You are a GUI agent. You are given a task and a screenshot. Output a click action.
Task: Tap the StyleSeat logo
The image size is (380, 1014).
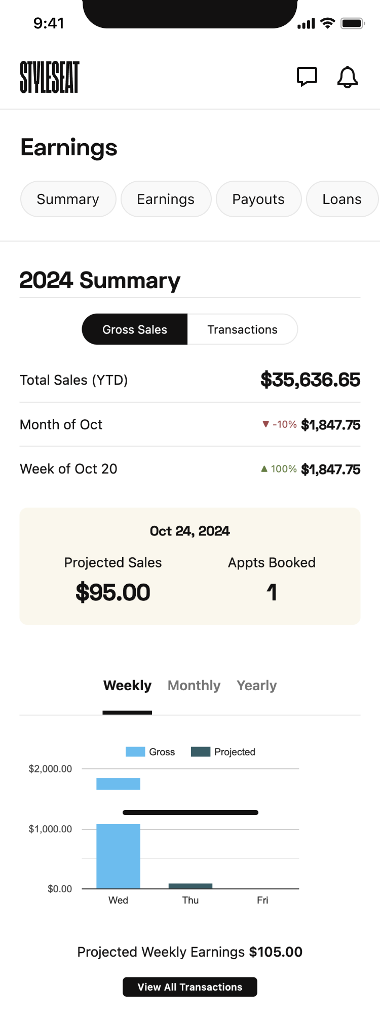point(50,77)
